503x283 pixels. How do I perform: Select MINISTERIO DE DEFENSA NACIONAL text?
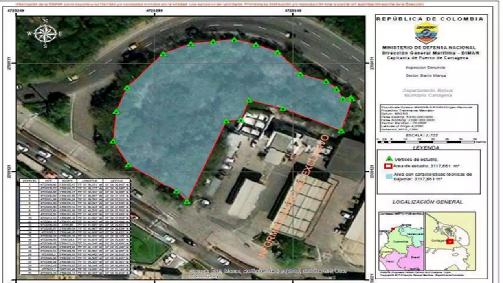[x=429, y=48]
